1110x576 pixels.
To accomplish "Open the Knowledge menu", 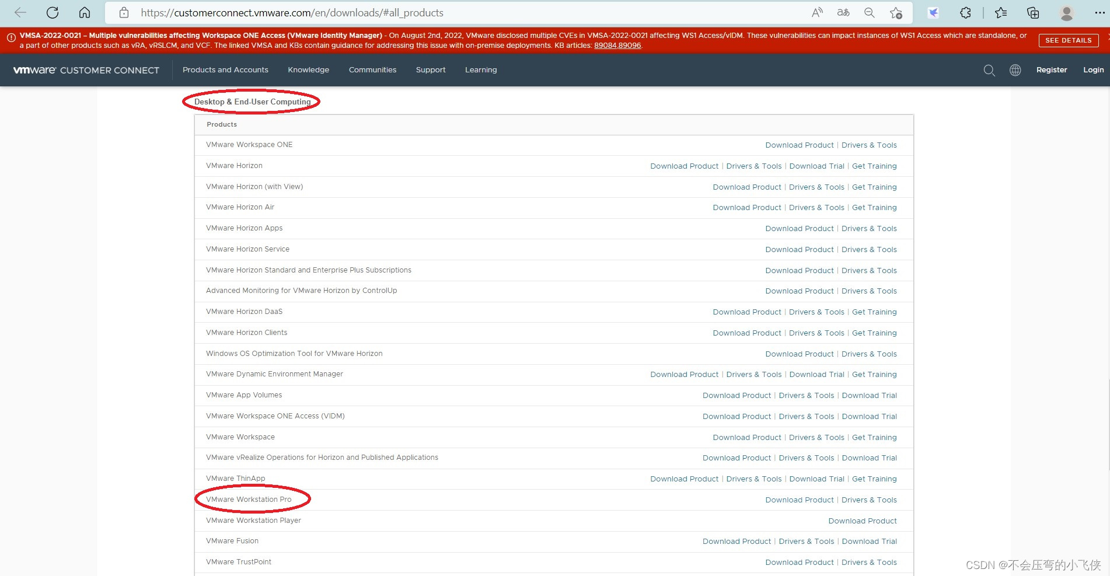I will coord(308,69).
